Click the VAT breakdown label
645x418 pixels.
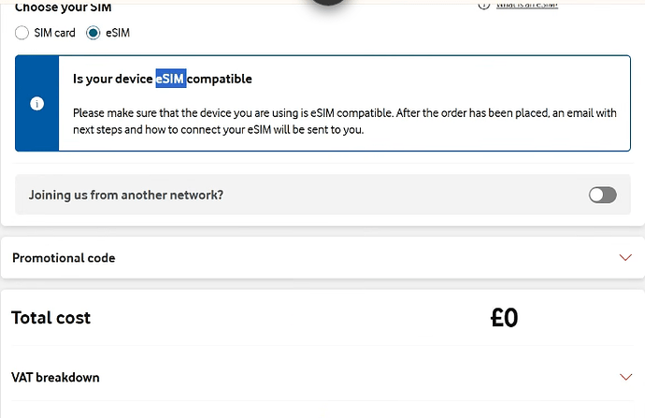[x=55, y=377]
